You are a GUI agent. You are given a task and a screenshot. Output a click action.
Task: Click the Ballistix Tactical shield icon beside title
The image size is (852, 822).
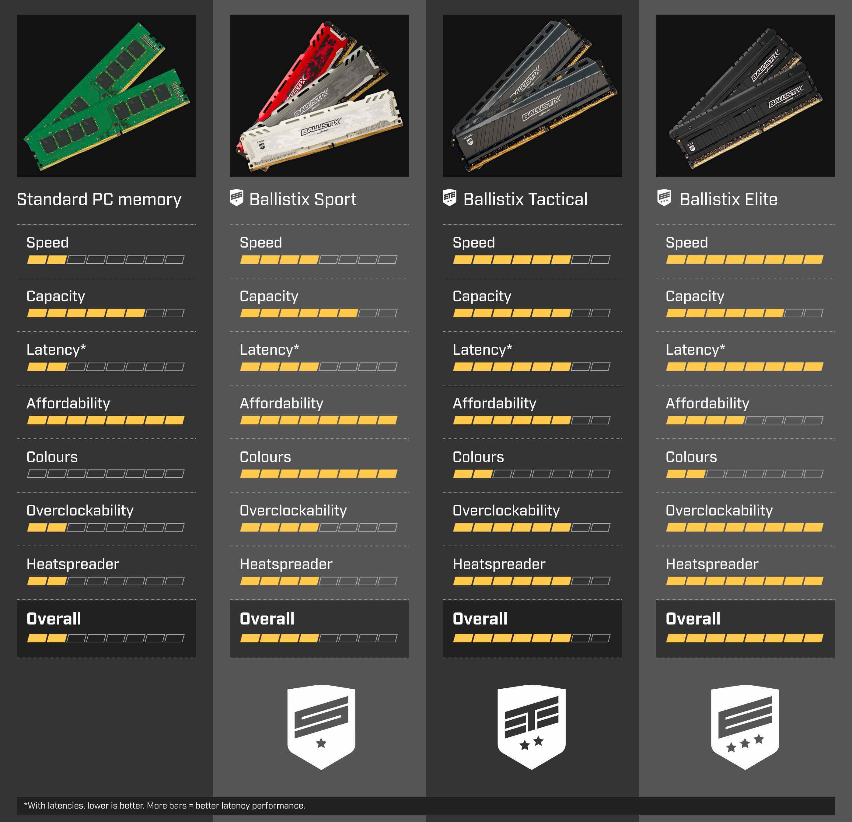449,198
